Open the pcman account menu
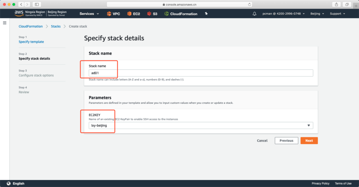359x187 pixels. (283, 14)
